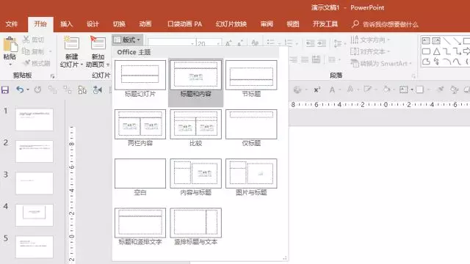Expand the Undo history dropdown arrow

[28, 89]
